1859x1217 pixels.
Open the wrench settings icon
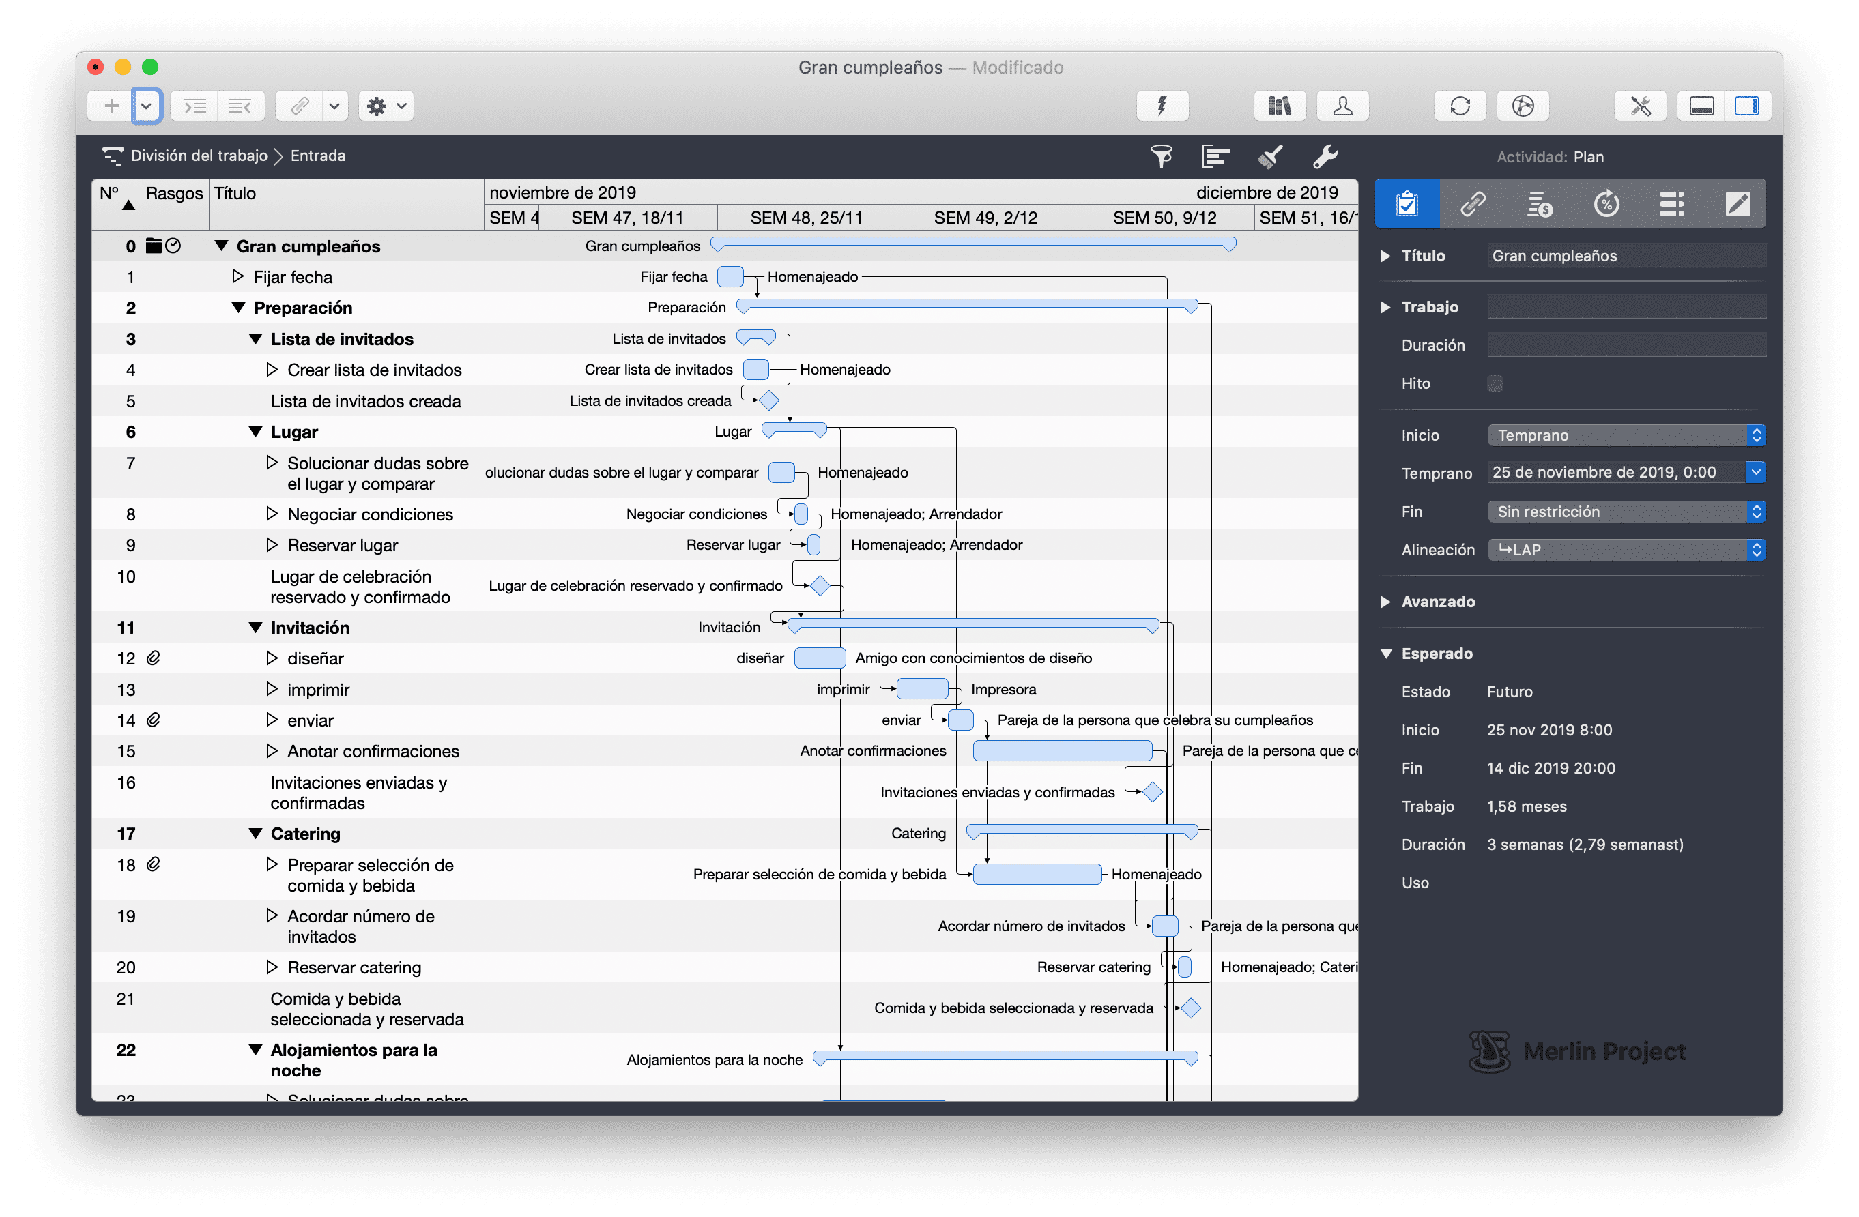(1325, 156)
